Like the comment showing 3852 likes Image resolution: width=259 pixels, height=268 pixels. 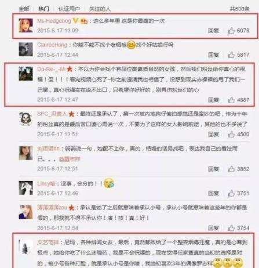(x=231, y=169)
